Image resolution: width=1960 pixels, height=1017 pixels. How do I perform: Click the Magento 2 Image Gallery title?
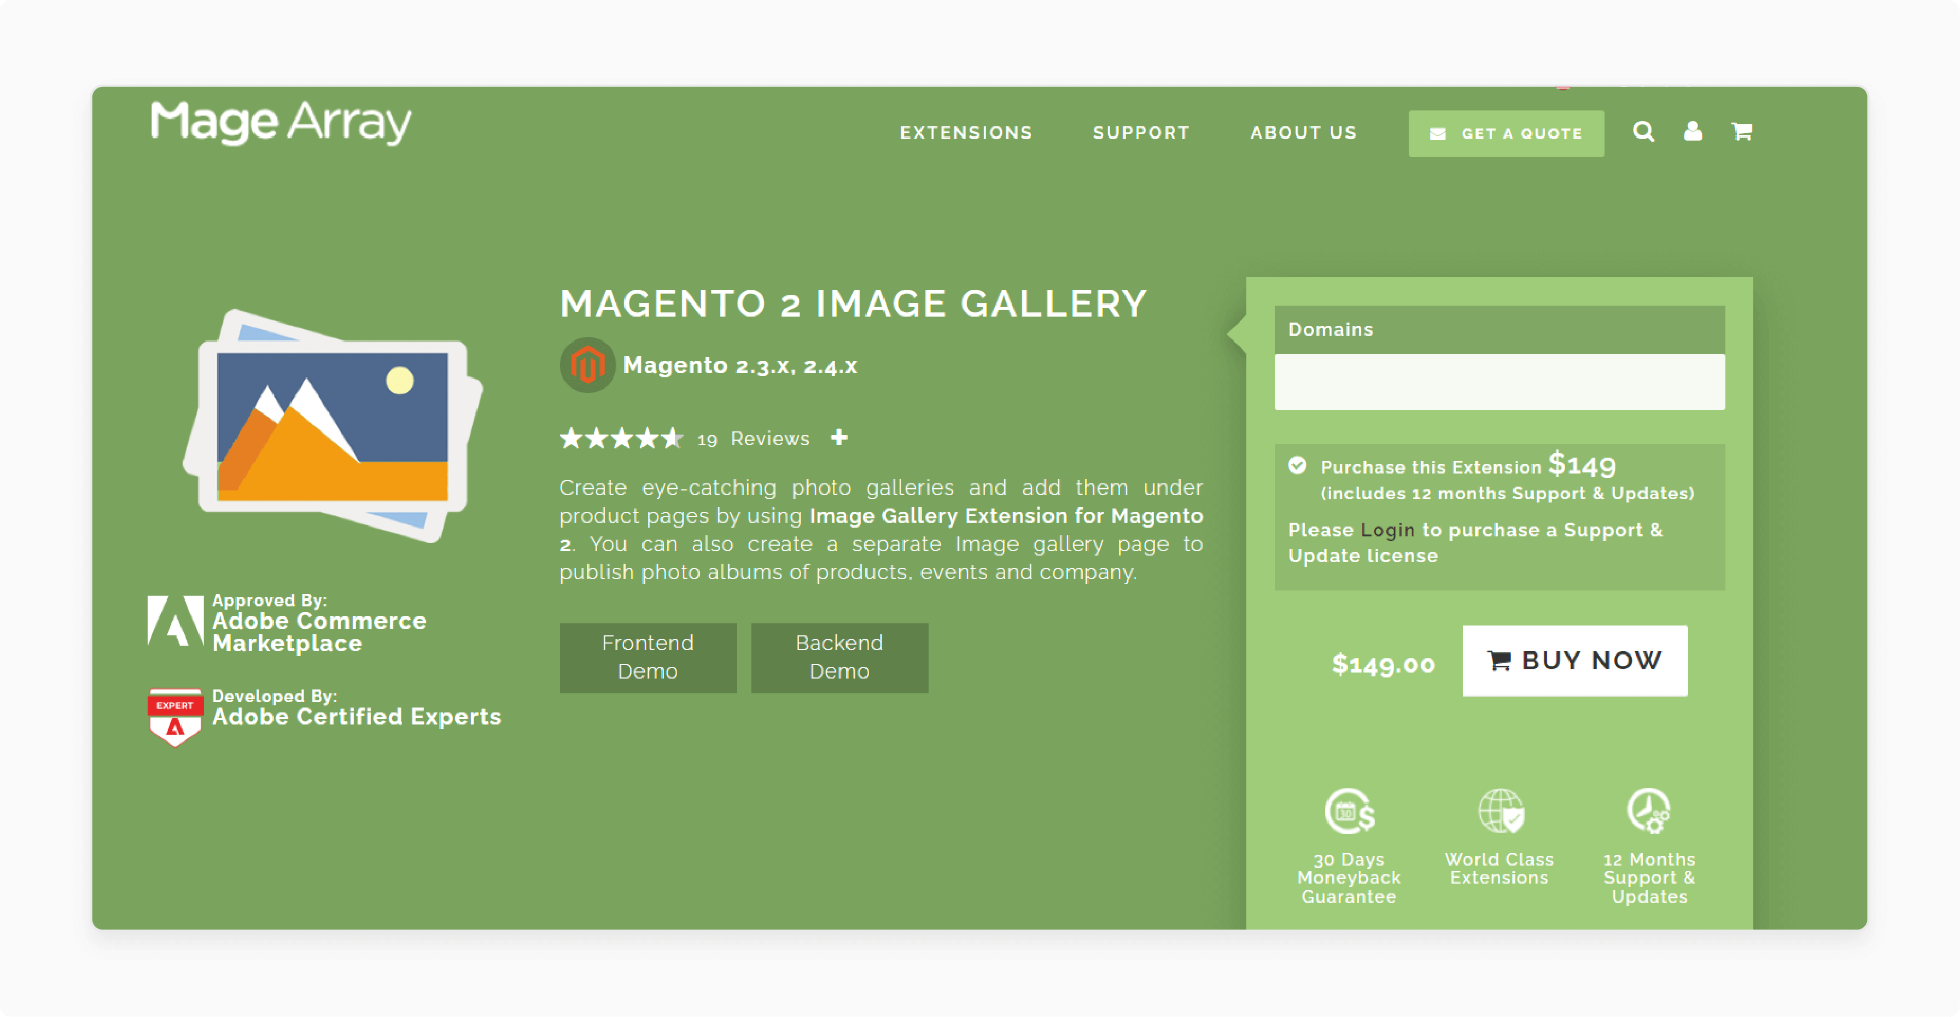pyautogui.click(x=853, y=303)
